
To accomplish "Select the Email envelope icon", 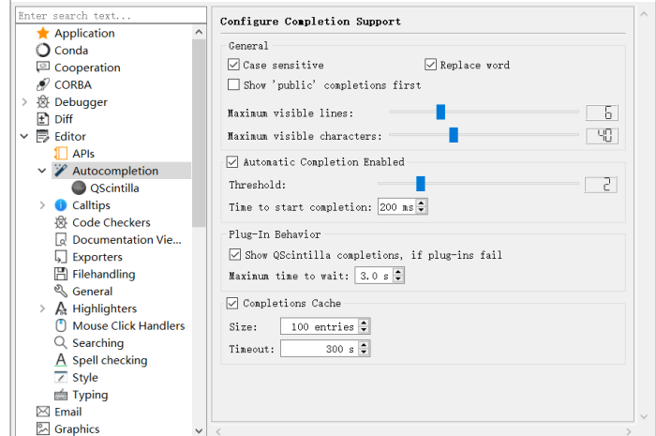I will 43,412.
